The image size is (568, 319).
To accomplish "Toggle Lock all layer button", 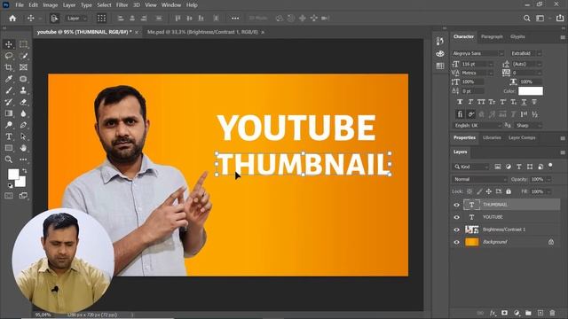I will [509, 191].
